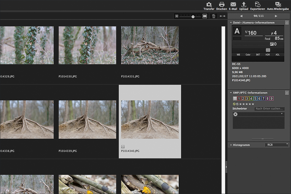The image size is (291, 194).
Task: Assign pink label 9
Action: (272, 99)
